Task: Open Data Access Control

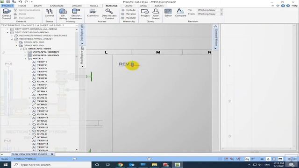Action: coord(109,14)
